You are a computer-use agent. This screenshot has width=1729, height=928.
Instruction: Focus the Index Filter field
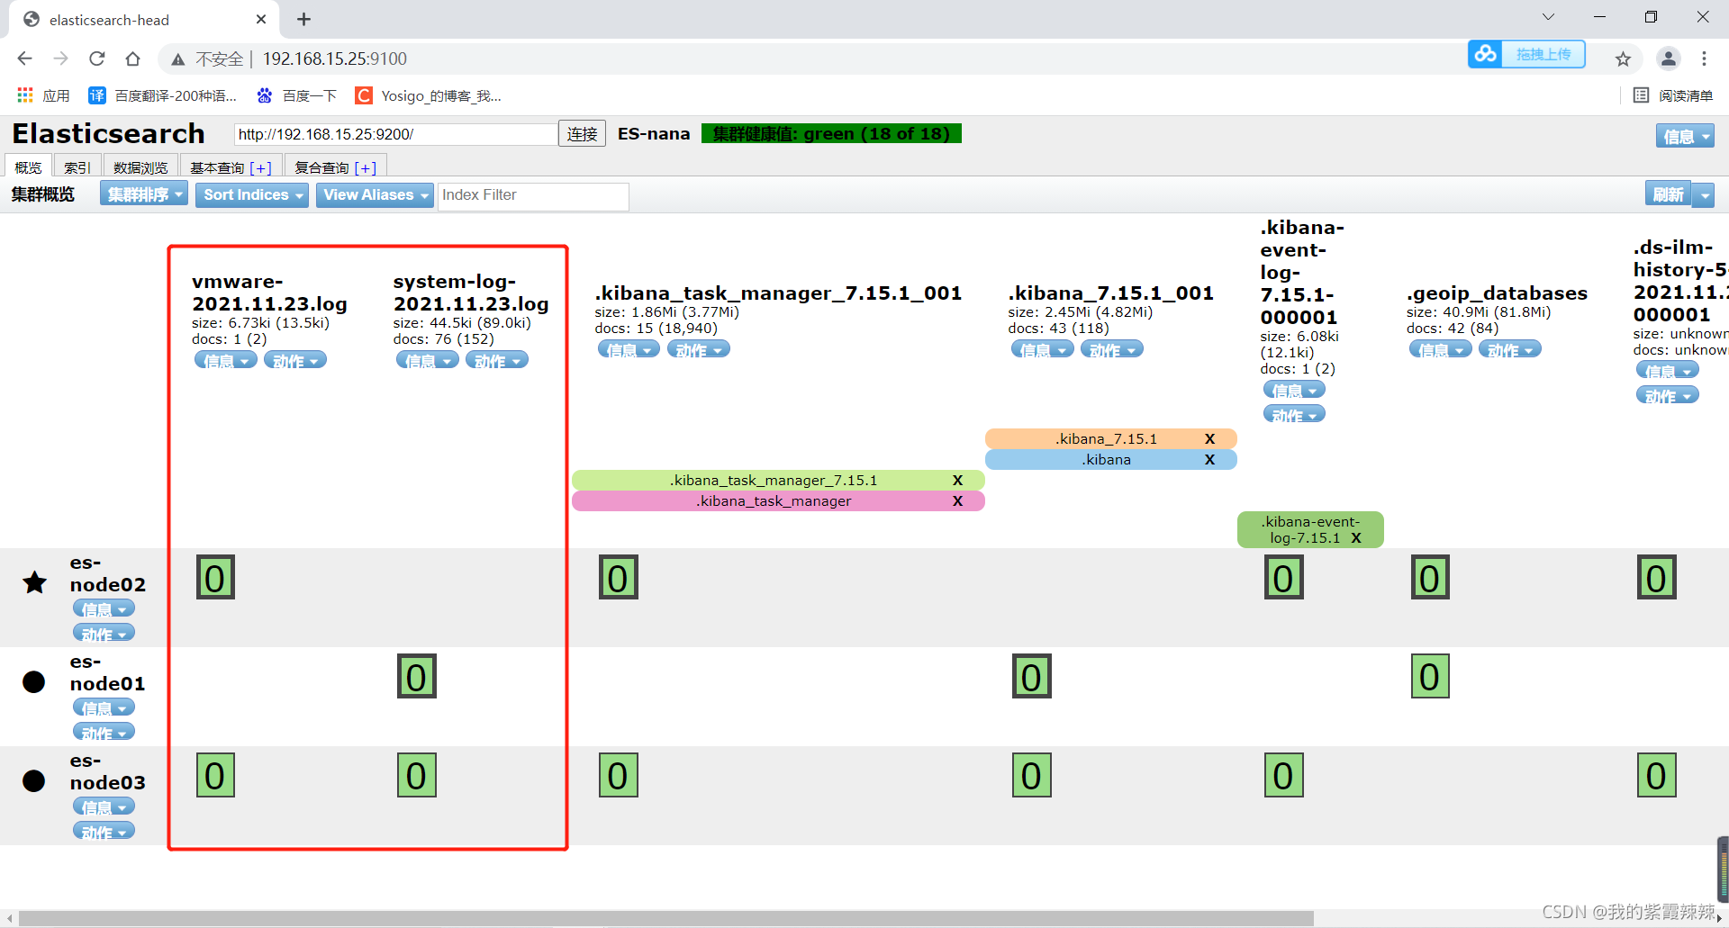(x=533, y=195)
